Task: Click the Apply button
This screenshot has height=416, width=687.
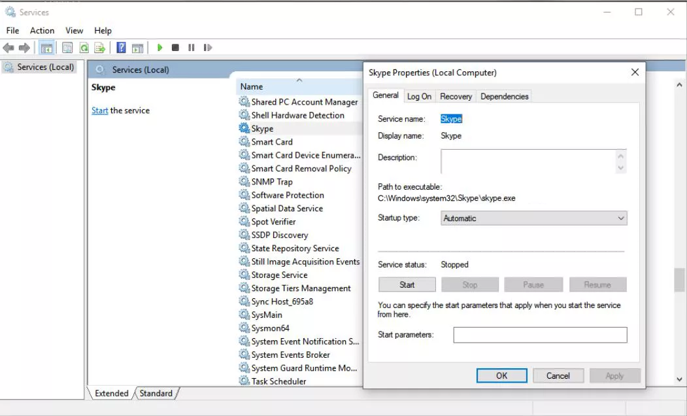Action: (x=614, y=375)
